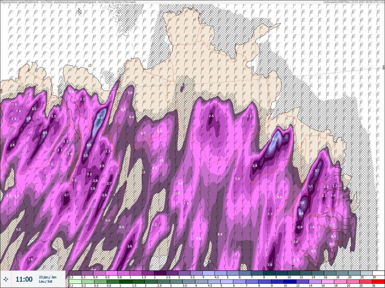Click the date text '23.jan./ Jan'
This screenshot has height=288, width=385.
pyautogui.click(x=48, y=277)
